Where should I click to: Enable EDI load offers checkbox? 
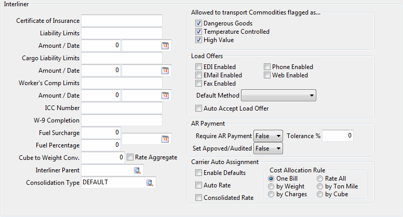(x=199, y=67)
